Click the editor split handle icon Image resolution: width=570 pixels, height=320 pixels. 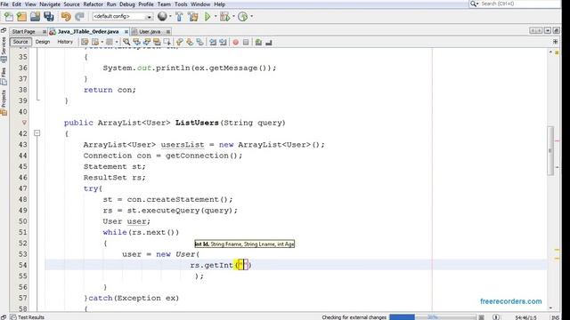[x=555, y=42]
